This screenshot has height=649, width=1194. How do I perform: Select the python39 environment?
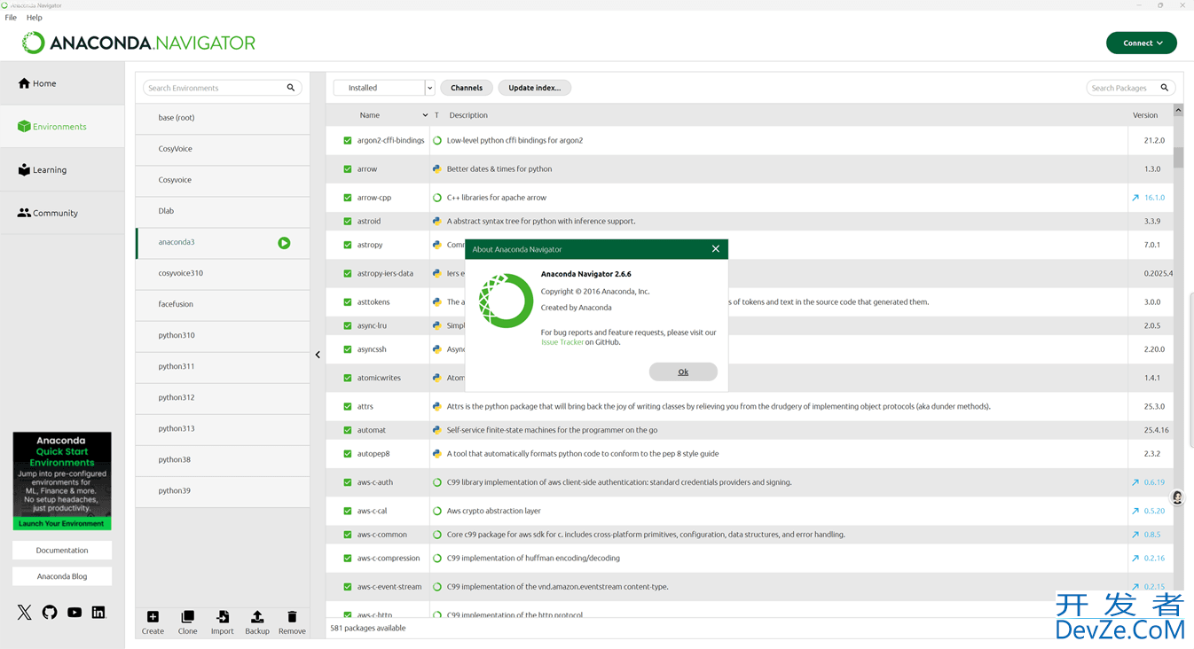[223, 490]
